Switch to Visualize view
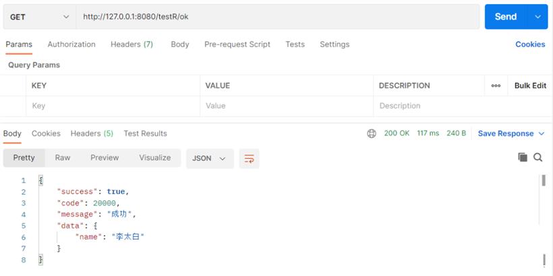 (x=155, y=158)
